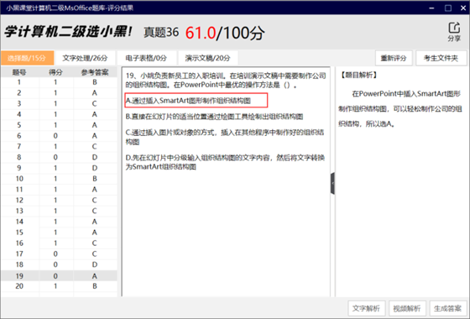Select highlighted question row 19
The height and width of the screenshot is (319, 470).
pos(59,276)
